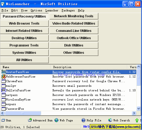The width and height of the screenshot is (142, 130).
Task: Show Disk Utilities category
Action: pyautogui.click(x=74, y=45)
